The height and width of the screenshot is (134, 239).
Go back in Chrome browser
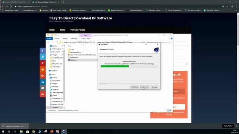click(3, 7)
